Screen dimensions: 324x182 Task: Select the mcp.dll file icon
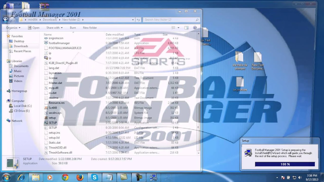(46, 88)
